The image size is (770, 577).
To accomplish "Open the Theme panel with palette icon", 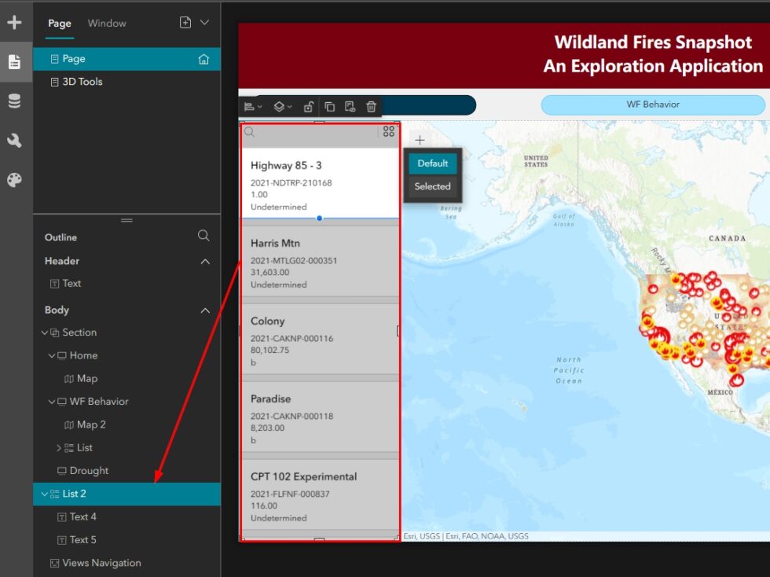I will pos(14,178).
